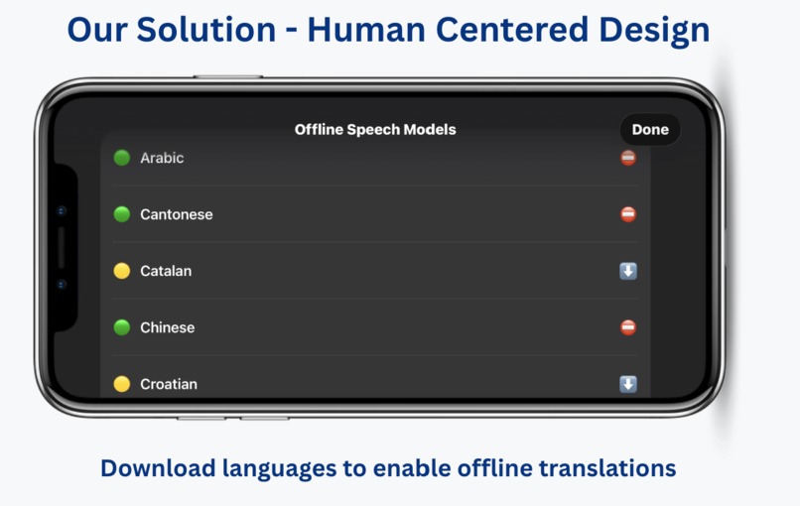
Task: Remove the Cantonese offline model
Action: pos(628,214)
